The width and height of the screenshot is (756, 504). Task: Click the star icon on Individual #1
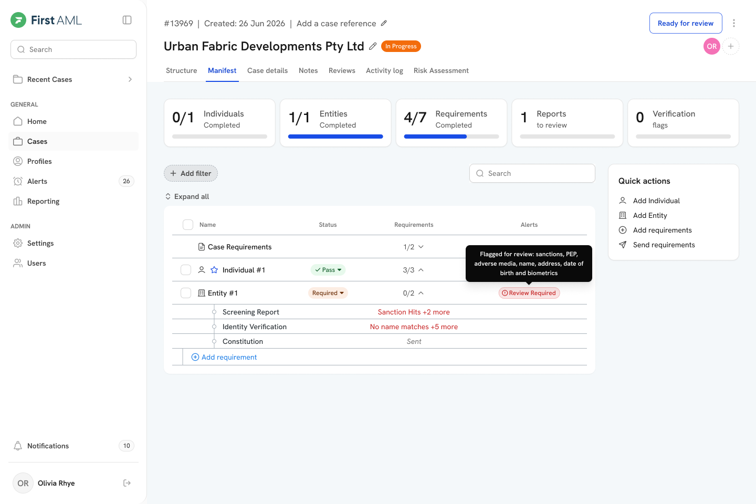(214, 270)
